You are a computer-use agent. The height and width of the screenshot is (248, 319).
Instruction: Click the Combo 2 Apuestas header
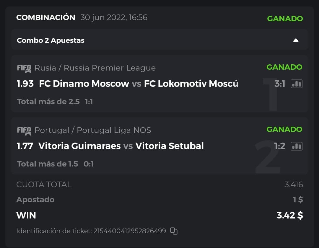point(51,40)
